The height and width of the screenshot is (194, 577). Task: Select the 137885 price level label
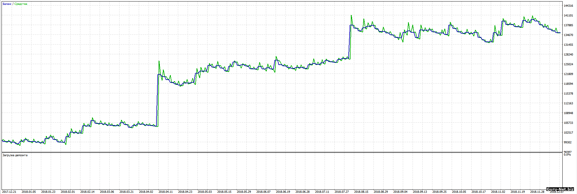[568, 25]
